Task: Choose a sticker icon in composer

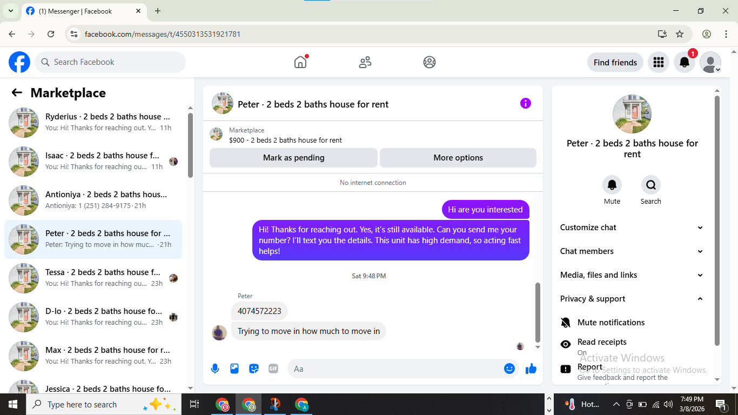Action: (x=254, y=369)
